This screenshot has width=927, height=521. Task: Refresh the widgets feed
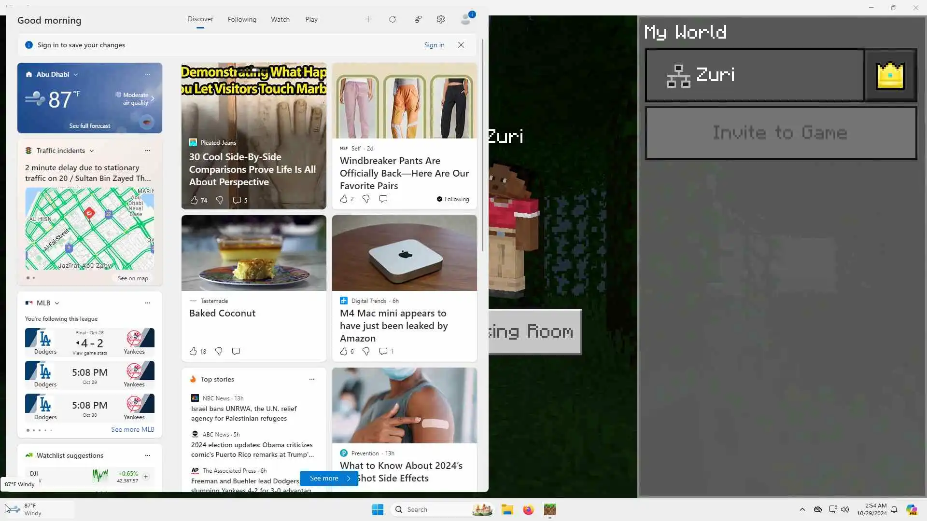[392, 19]
